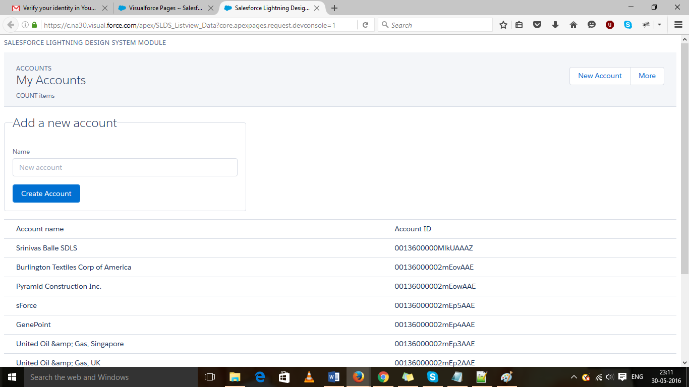Open Skype from the taskbar
The image size is (689, 387).
coord(433,377)
